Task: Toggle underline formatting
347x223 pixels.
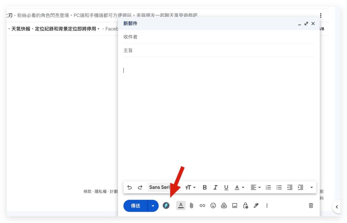Action: 226,187
